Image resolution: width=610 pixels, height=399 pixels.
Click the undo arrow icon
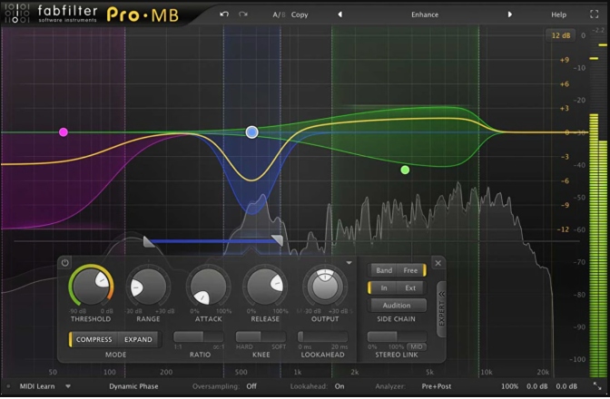tap(224, 15)
